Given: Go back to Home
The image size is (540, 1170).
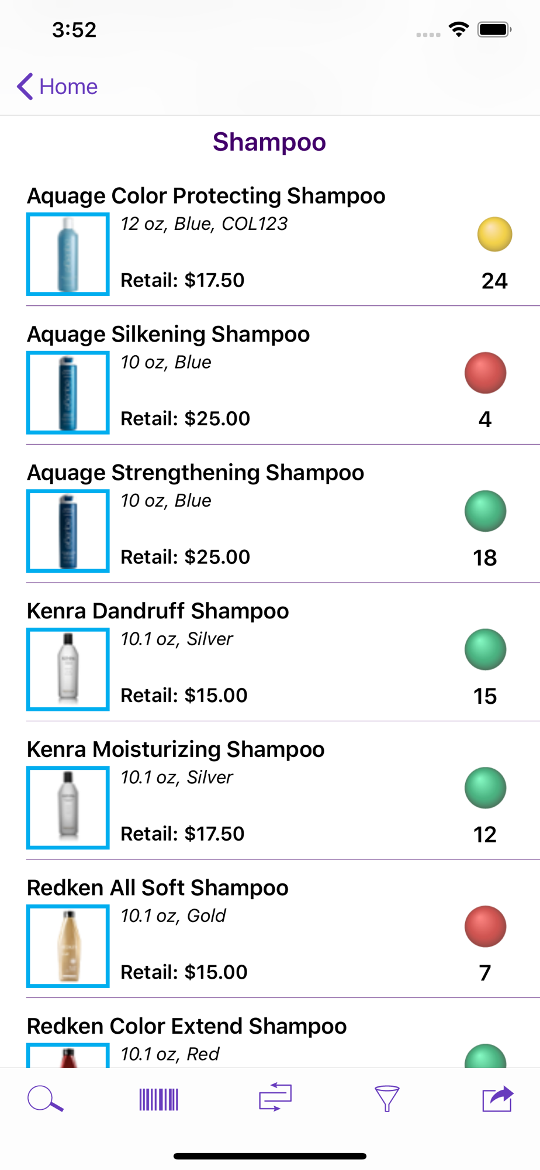Looking at the screenshot, I should [x=57, y=87].
